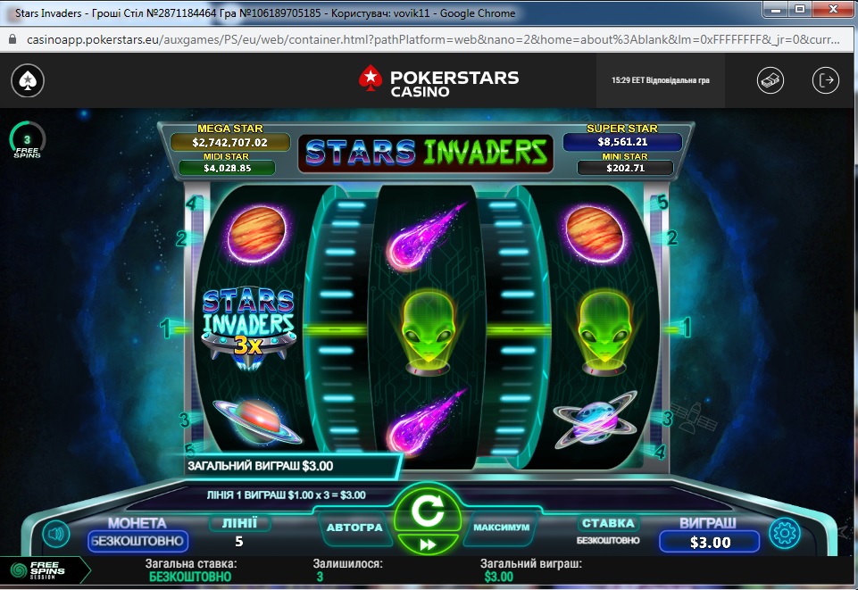Mute sound with the speaker icon
The width and height of the screenshot is (858, 590).
click(x=56, y=534)
